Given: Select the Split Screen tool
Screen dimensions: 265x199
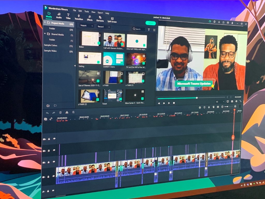Looking at the screenshot, I should click(x=112, y=20).
